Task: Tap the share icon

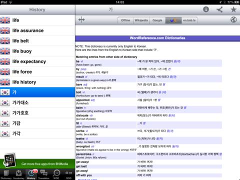Action: 219,9
